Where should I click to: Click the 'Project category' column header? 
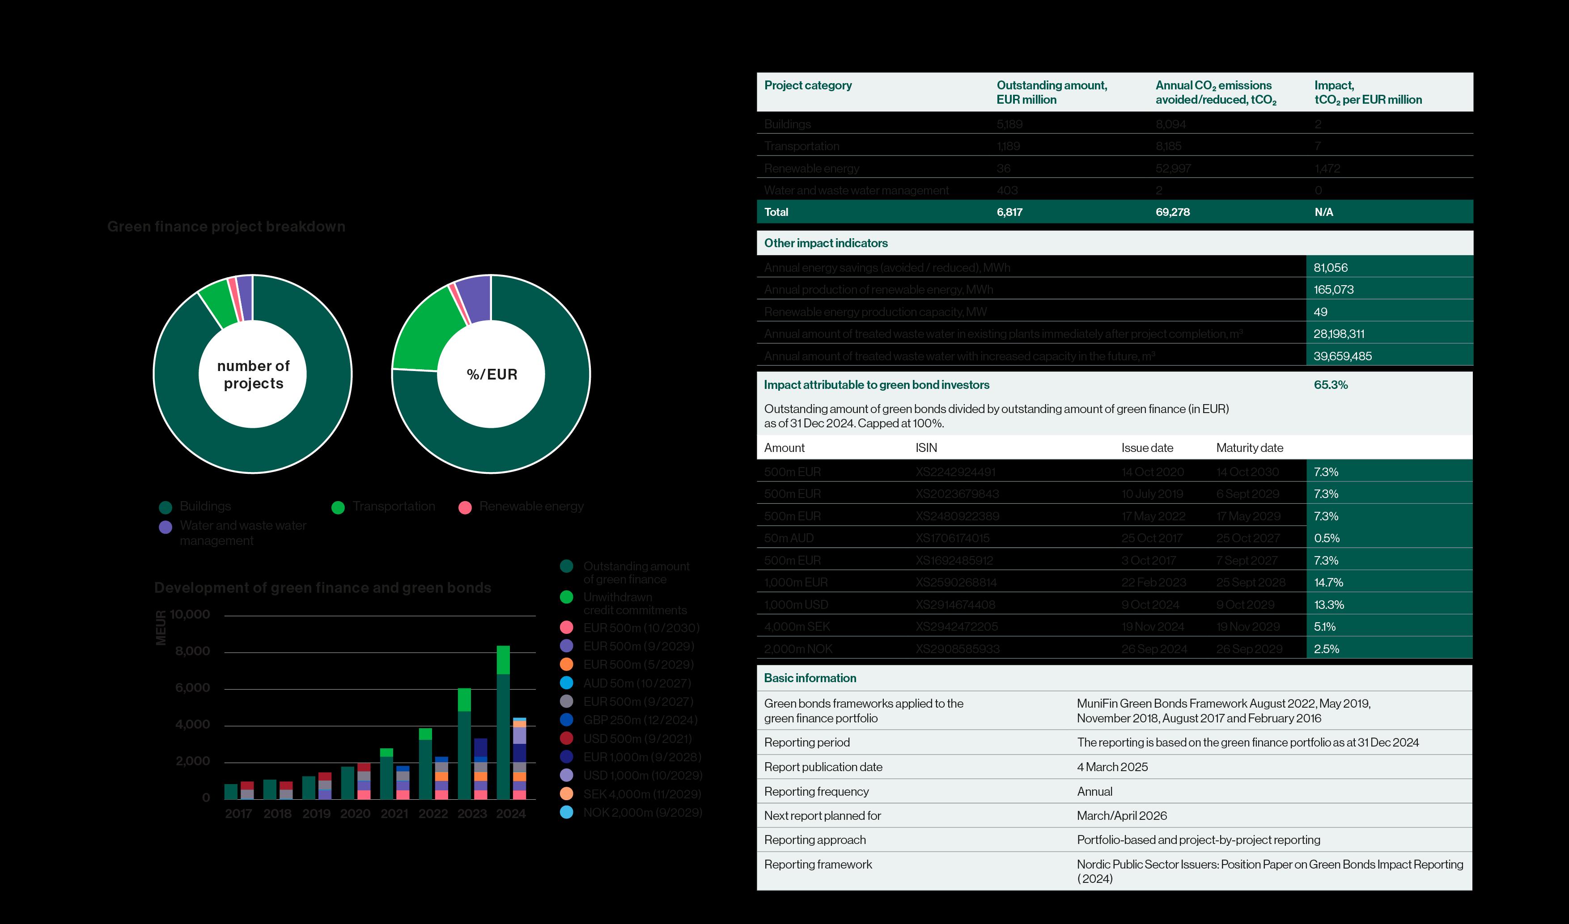click(807, 85)
